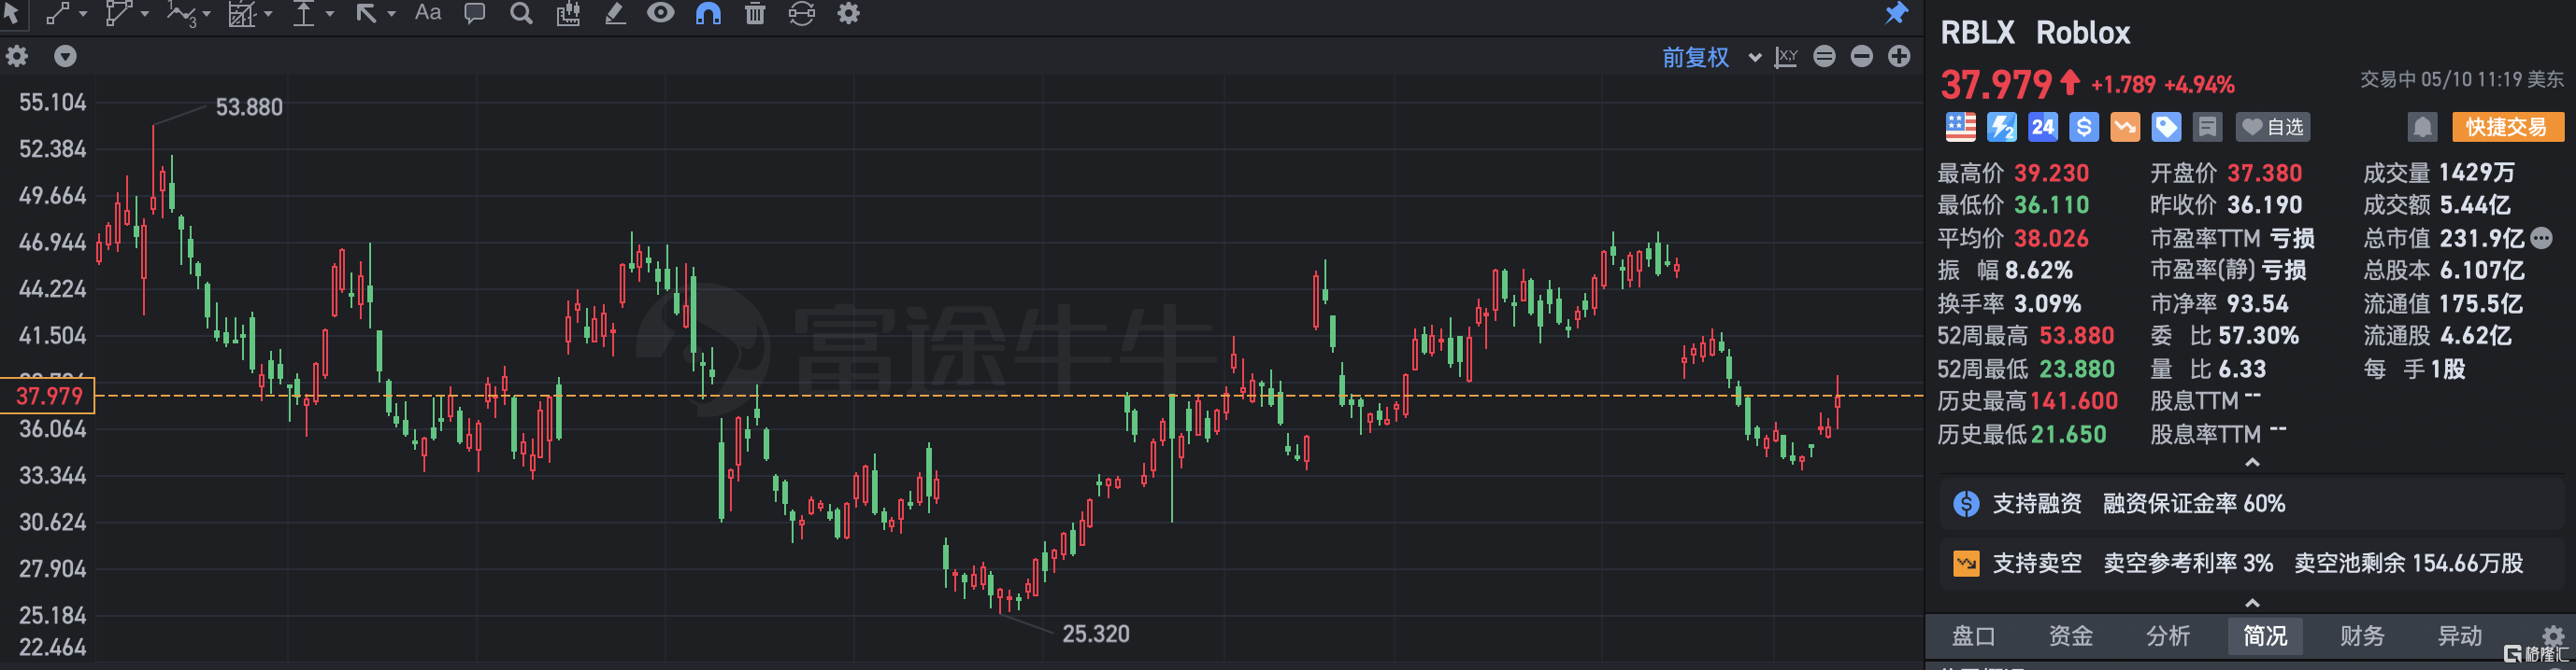Add RBLX to 自选 watchlist
2576x670 pixels.
pyautogui.click(x=2273, y=127)
